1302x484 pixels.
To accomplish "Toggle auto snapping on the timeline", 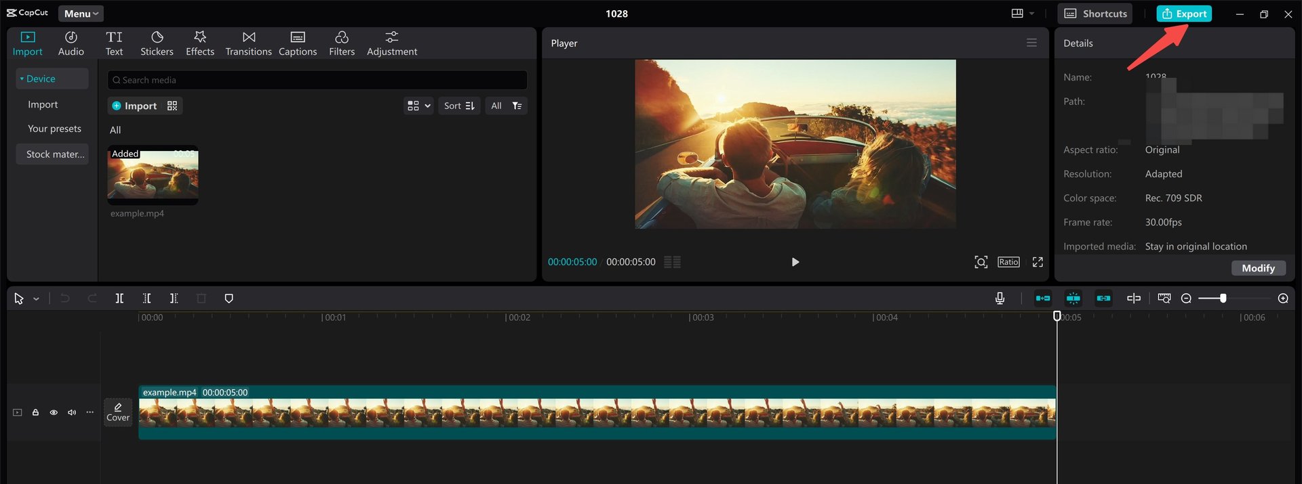I will pyautogui.click(x=1073, y=299).
